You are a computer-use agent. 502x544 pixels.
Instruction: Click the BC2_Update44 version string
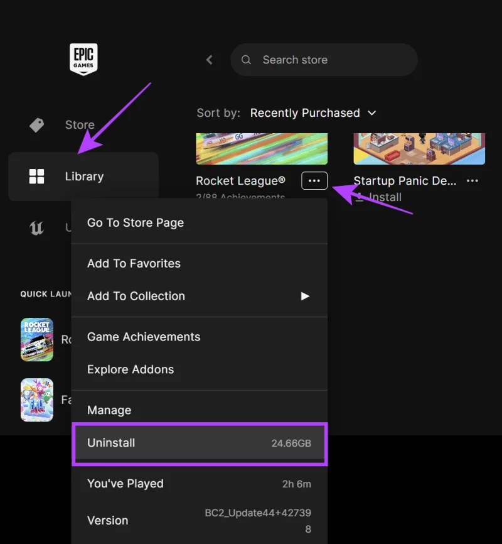[x=257, y=521]
